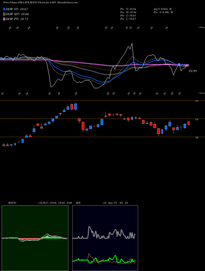205x271 pixels.
Task: Open the ADX indicator chart panel
Action: [x=105, y=238]
